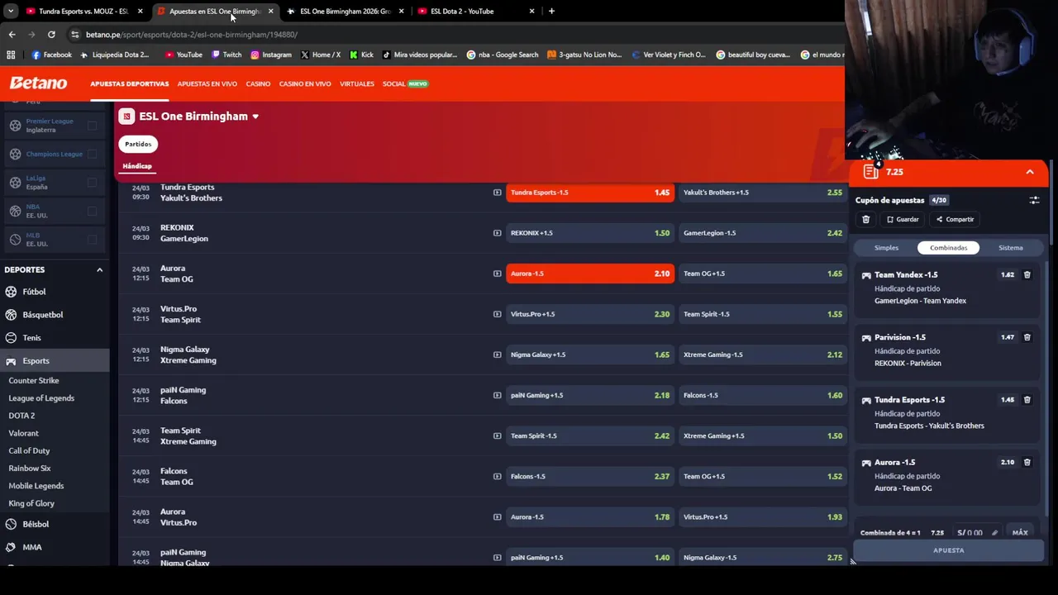Edit the stake amount with the pencil icon

click(x=994, y=533)
